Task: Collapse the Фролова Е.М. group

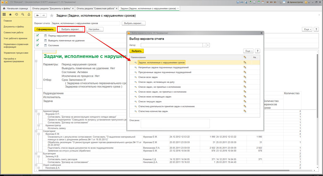Action: click(38, 134)
